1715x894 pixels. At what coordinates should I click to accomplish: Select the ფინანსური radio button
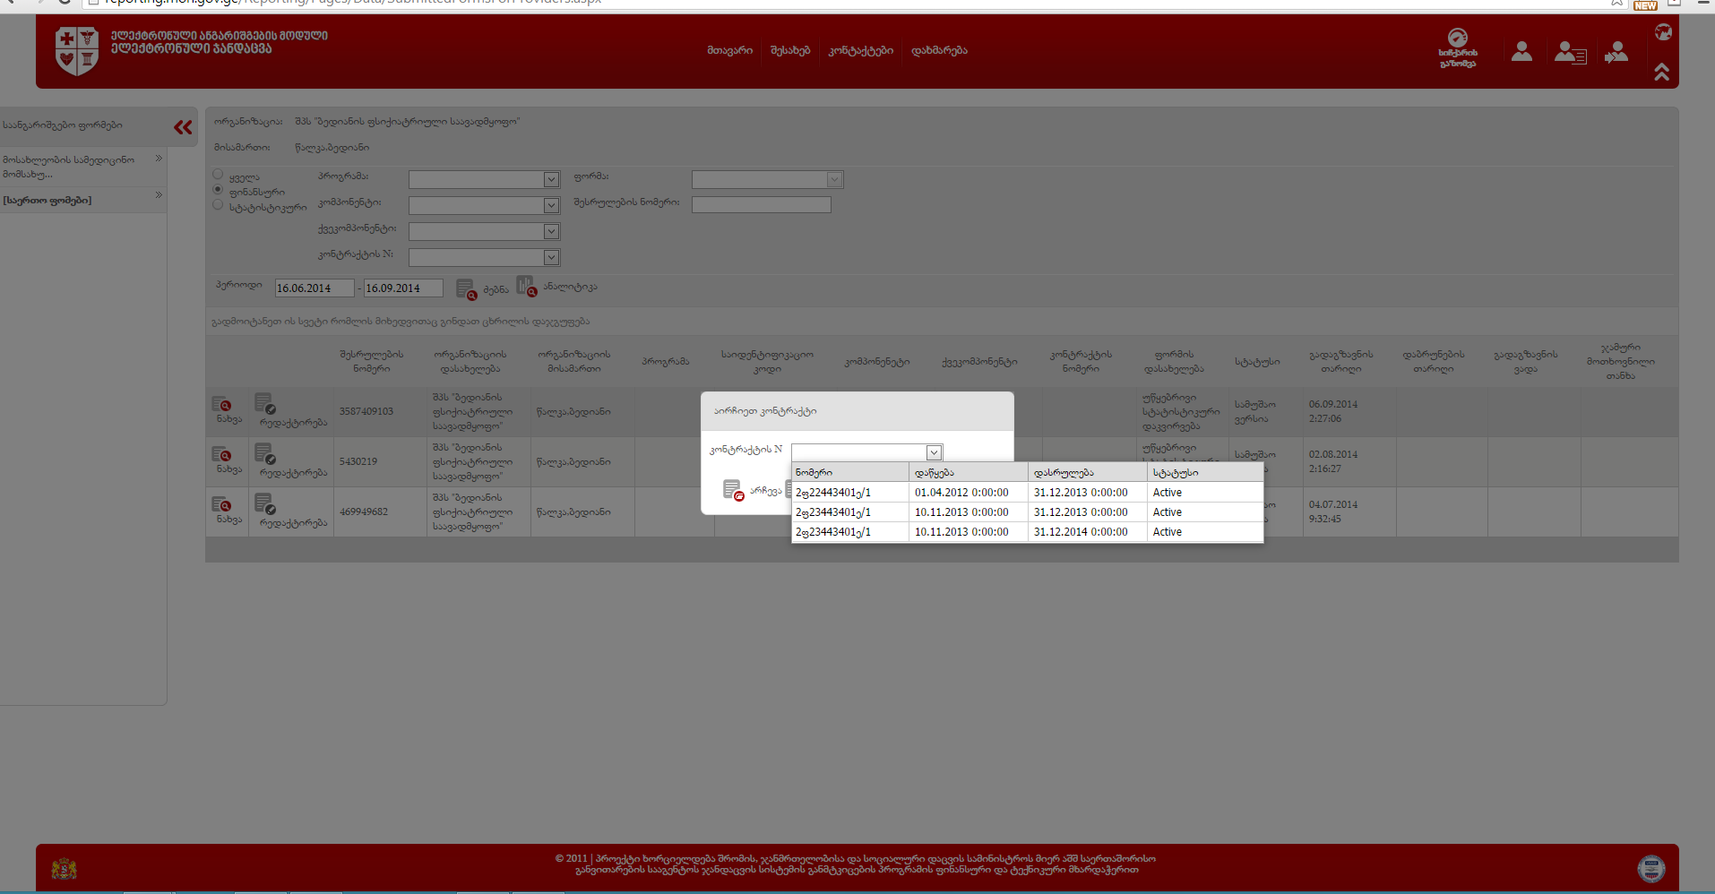pyautogui.click(x=218, y=190)
